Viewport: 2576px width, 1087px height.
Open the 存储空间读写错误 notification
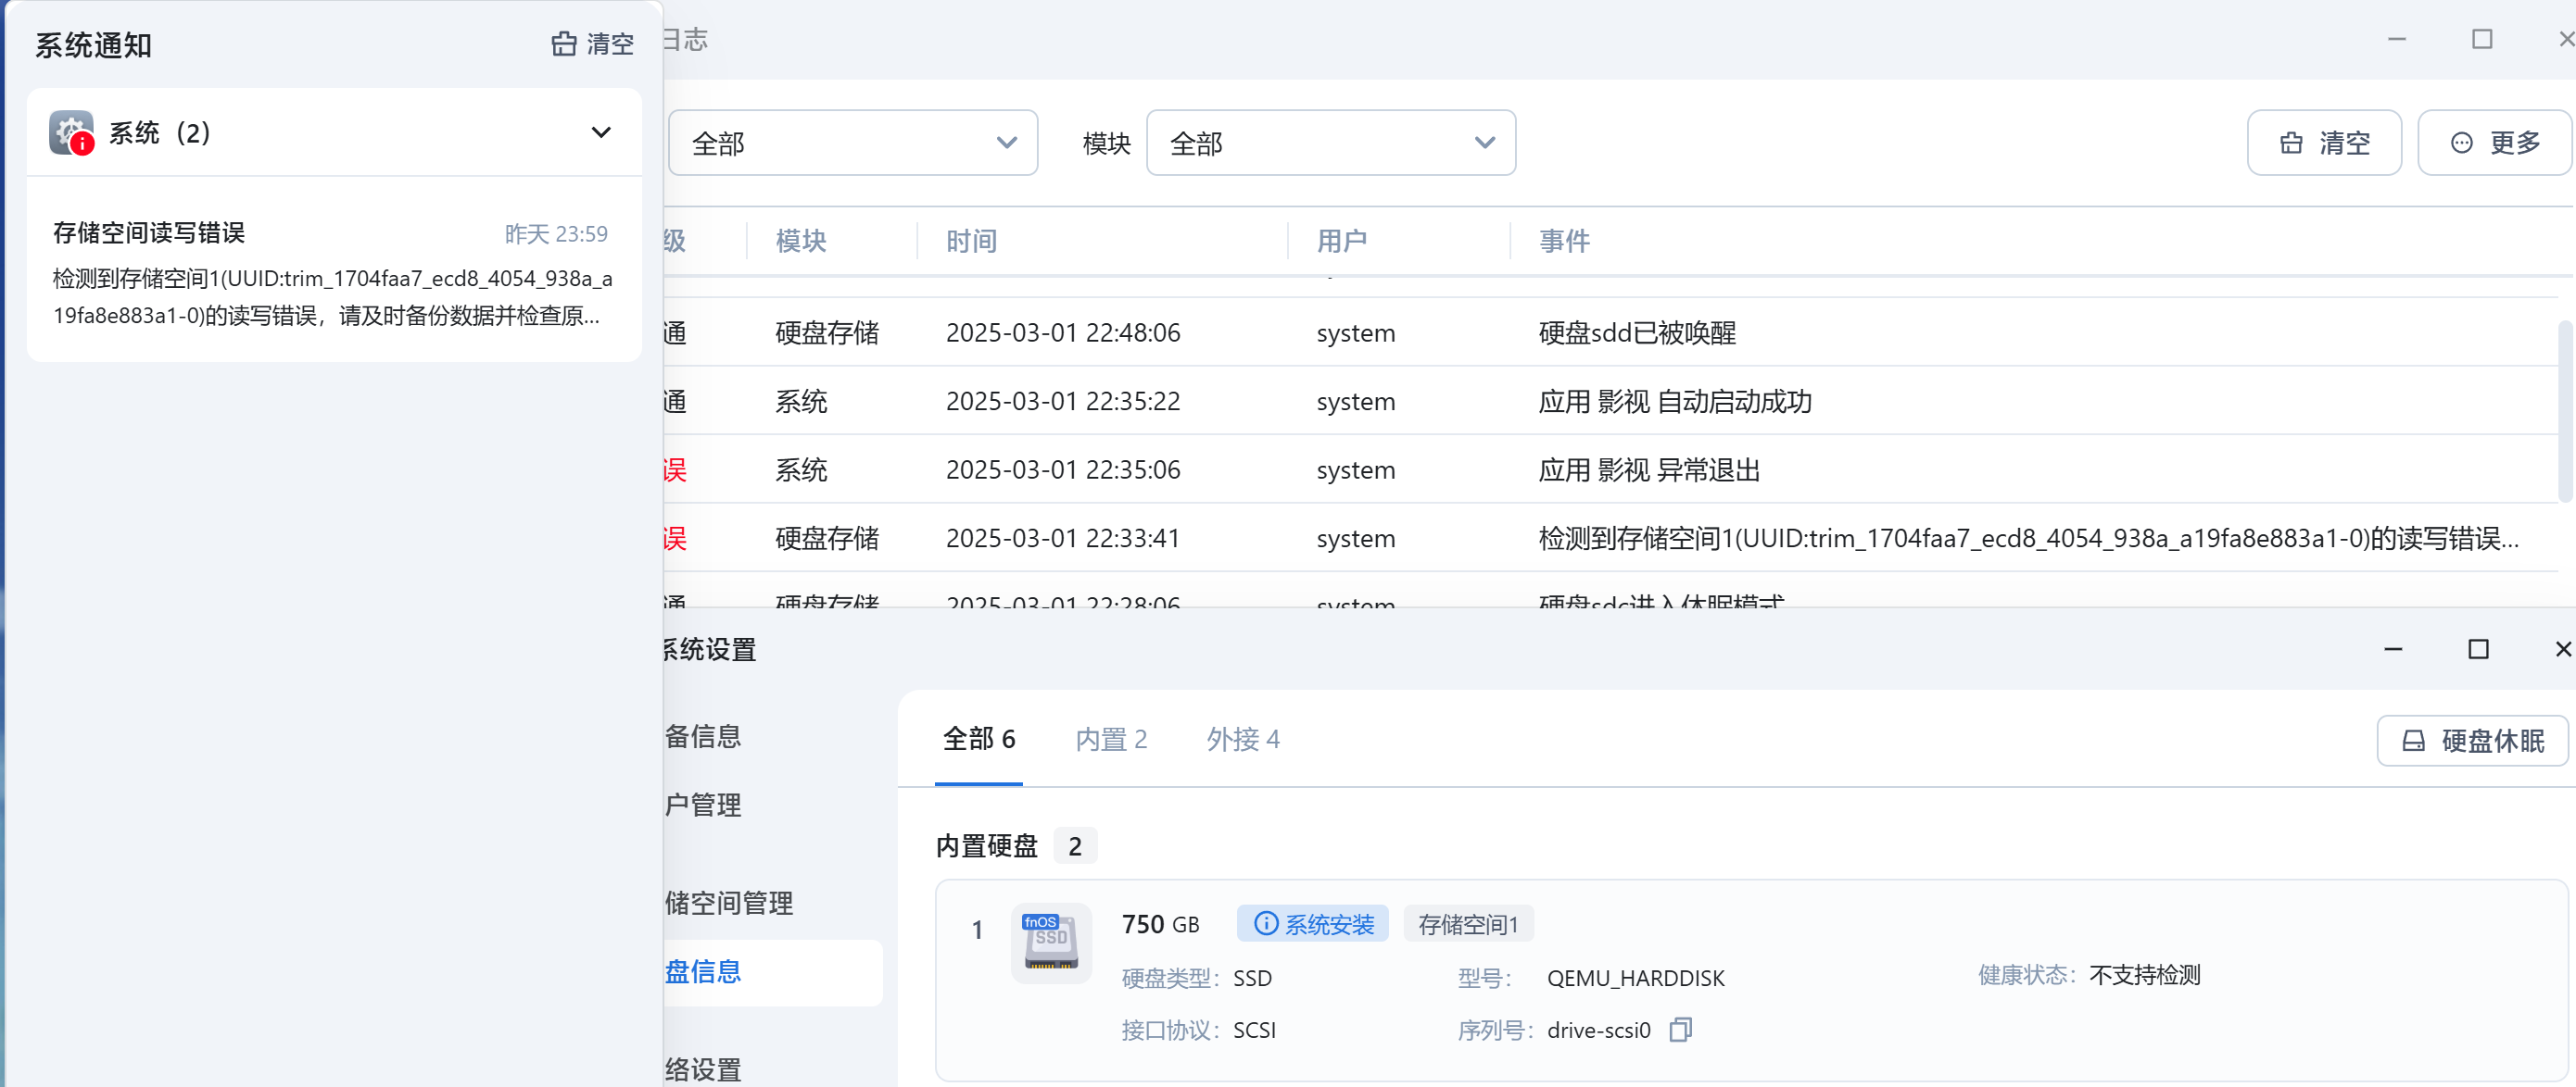point(333,273)
